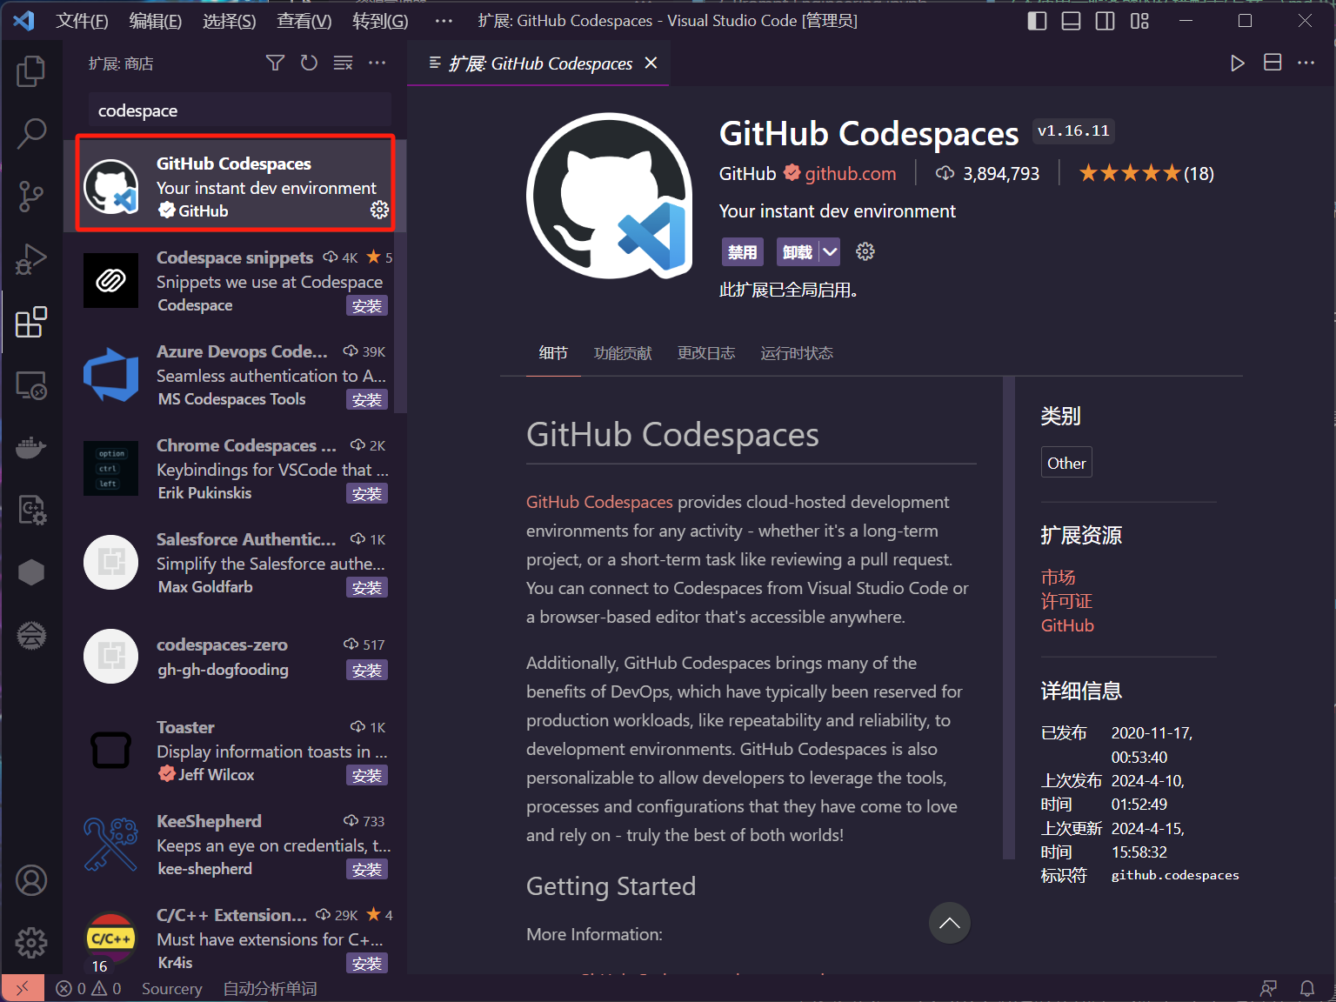Open notifications via the status bar bell
Screen dimensions: 1336x1002
click(1307, 988)
